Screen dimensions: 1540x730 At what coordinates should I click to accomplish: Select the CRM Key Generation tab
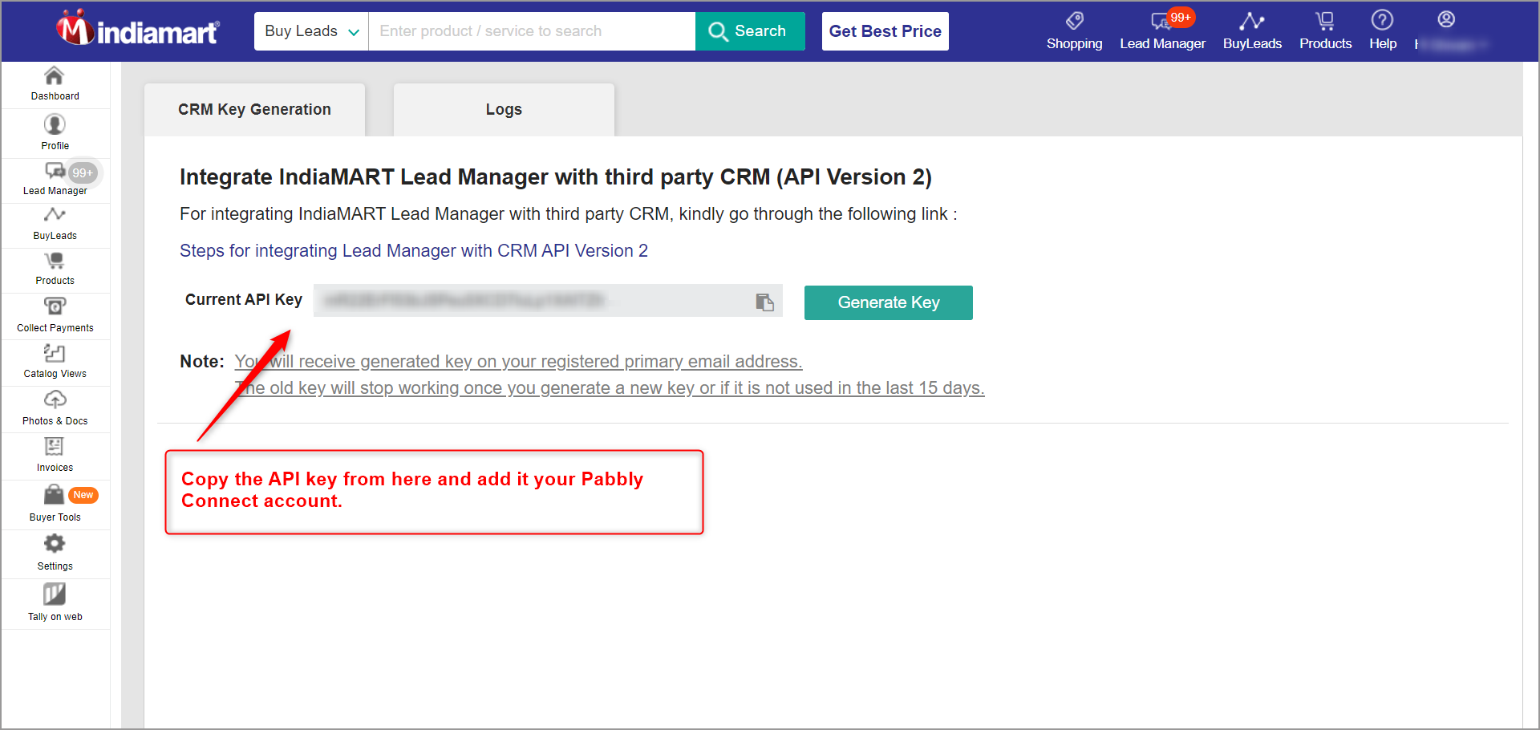pos(254,110)
